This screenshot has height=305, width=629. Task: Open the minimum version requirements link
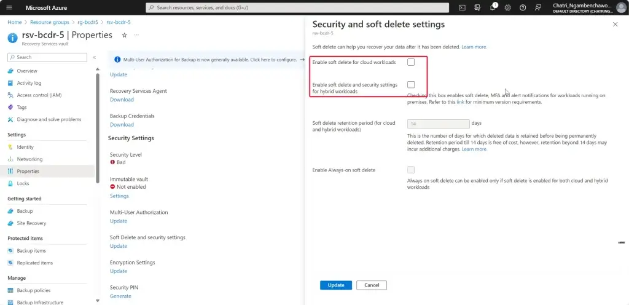(460, 102)
